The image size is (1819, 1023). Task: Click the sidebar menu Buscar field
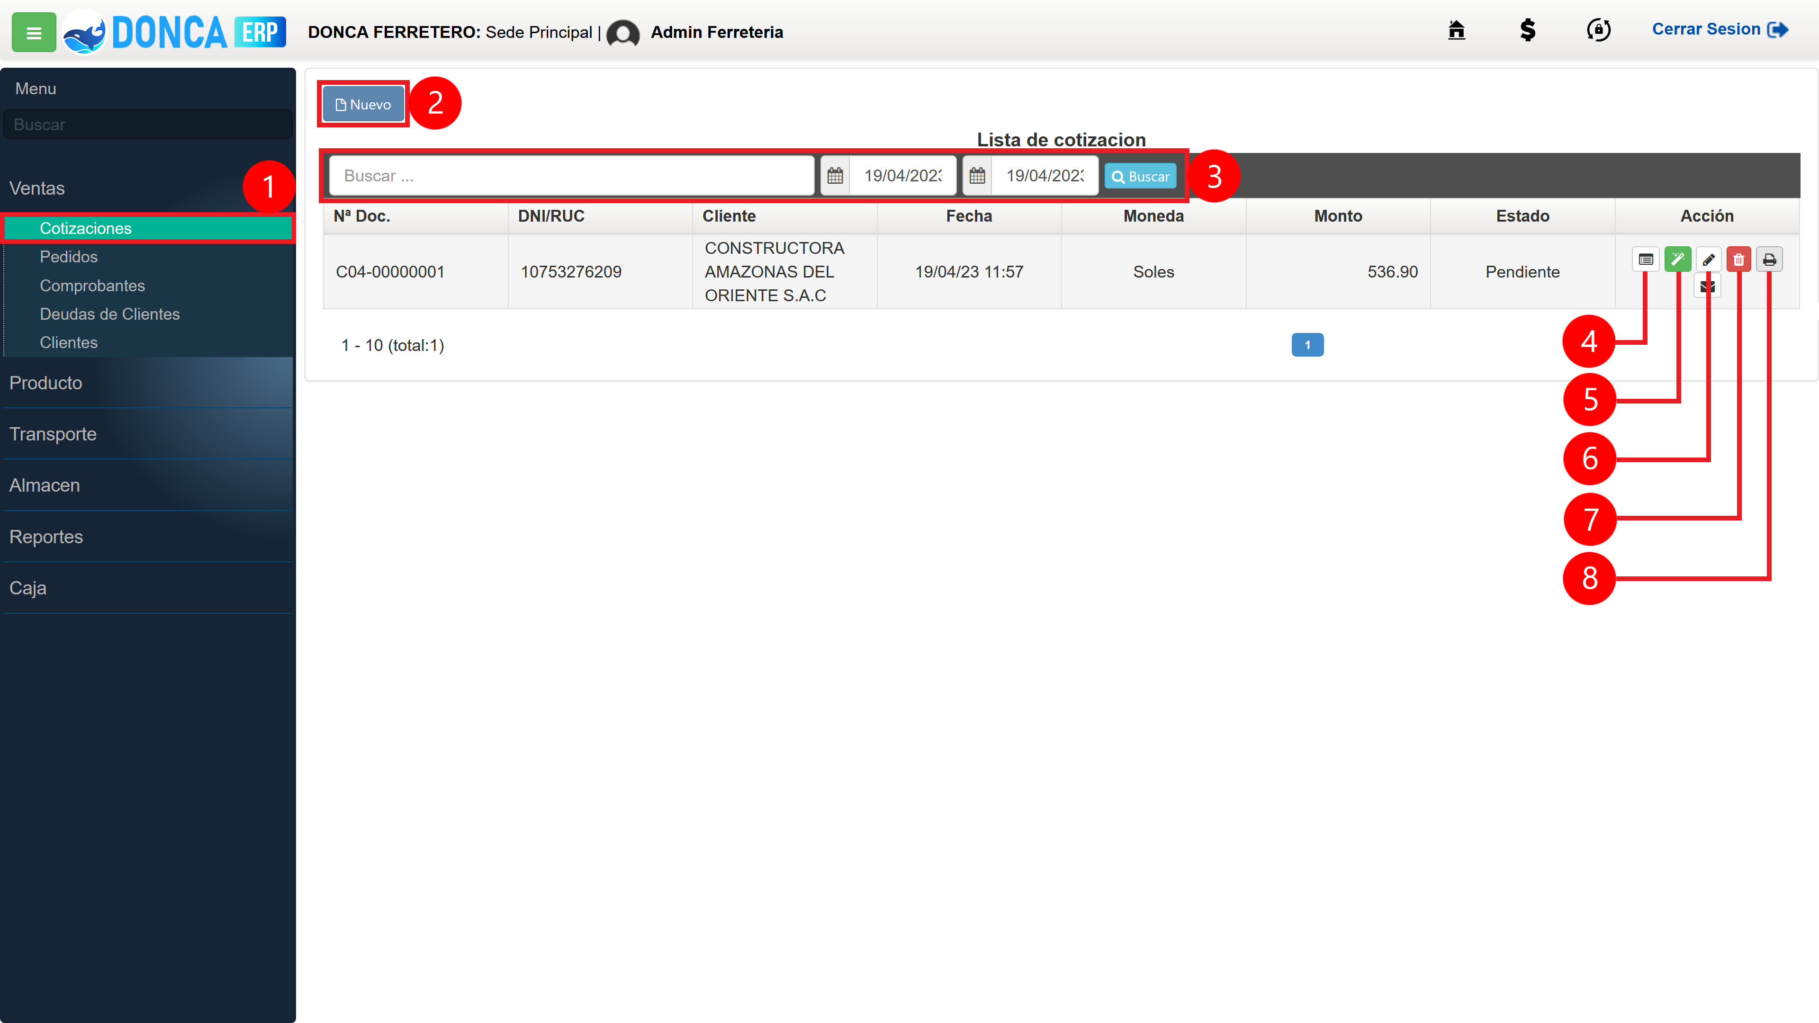[148, 124]
